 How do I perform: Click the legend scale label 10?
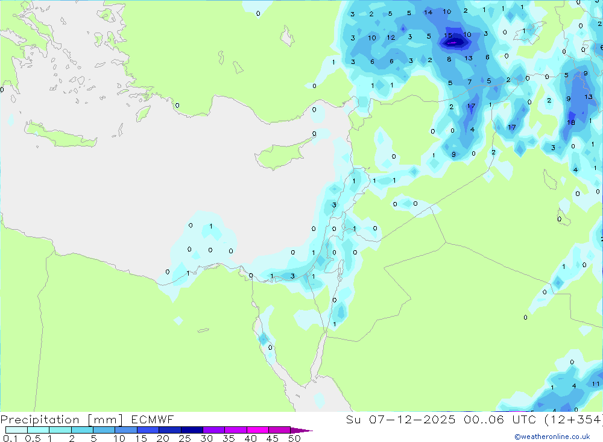(x=119, y=438)
